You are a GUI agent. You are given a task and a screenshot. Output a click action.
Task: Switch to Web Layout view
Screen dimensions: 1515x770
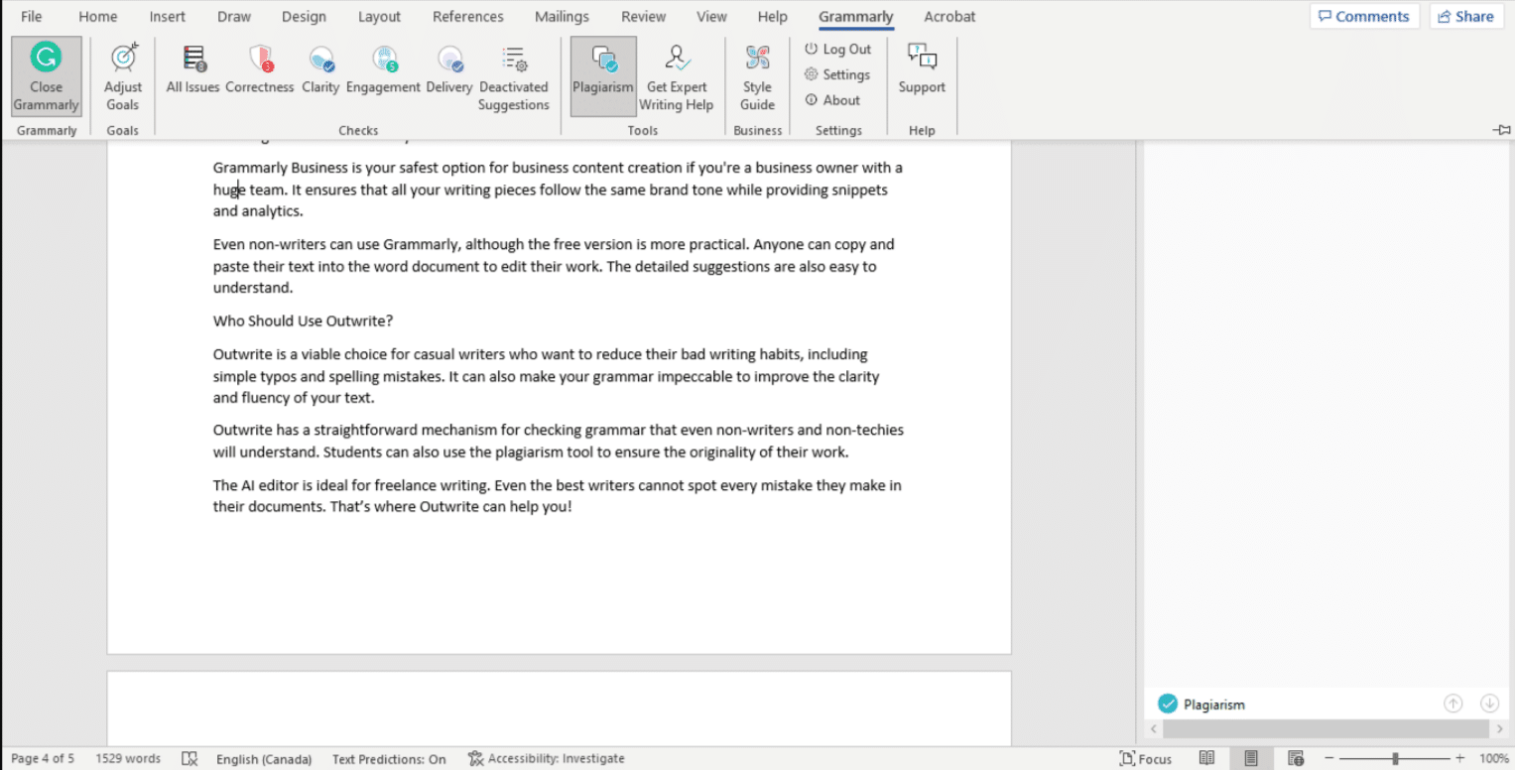[x=1295, y=758]
